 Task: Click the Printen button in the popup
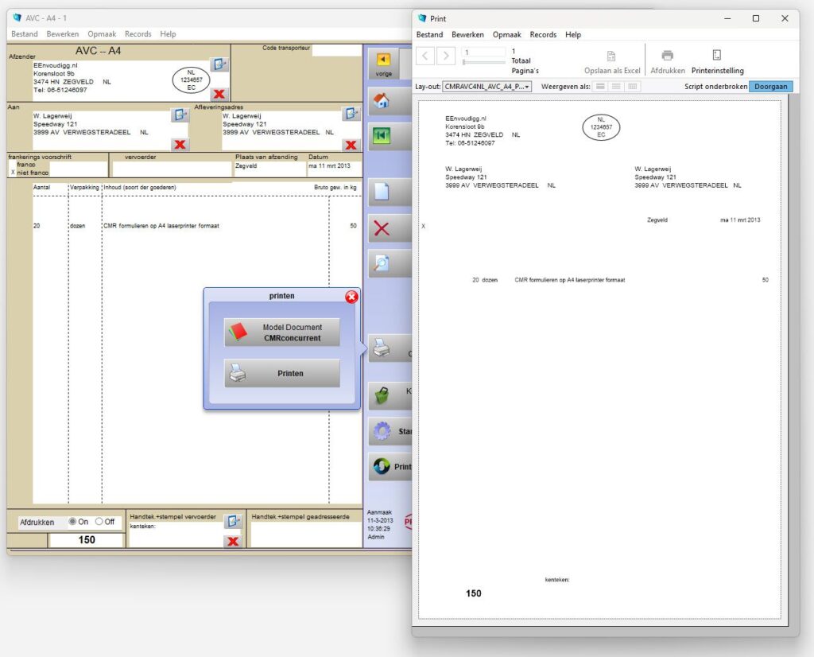click(282, 373)
